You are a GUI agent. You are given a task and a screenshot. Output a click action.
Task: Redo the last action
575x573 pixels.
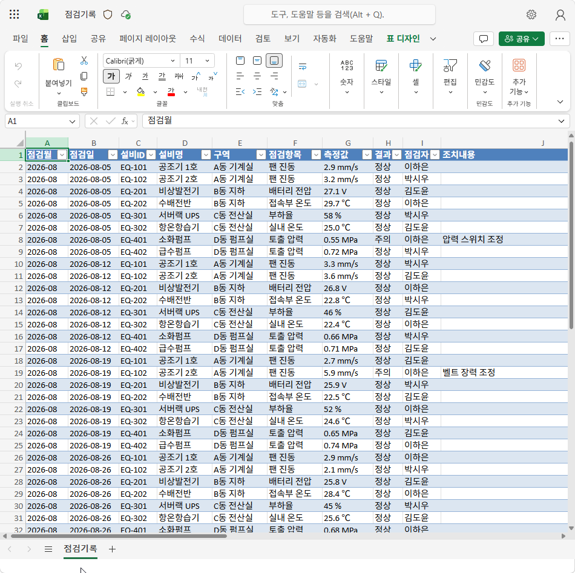[18, 84]
